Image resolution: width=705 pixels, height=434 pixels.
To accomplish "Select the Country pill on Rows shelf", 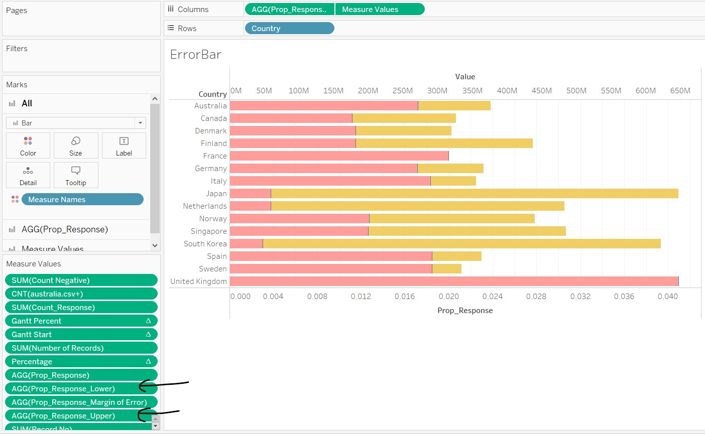I will [289, 29].
